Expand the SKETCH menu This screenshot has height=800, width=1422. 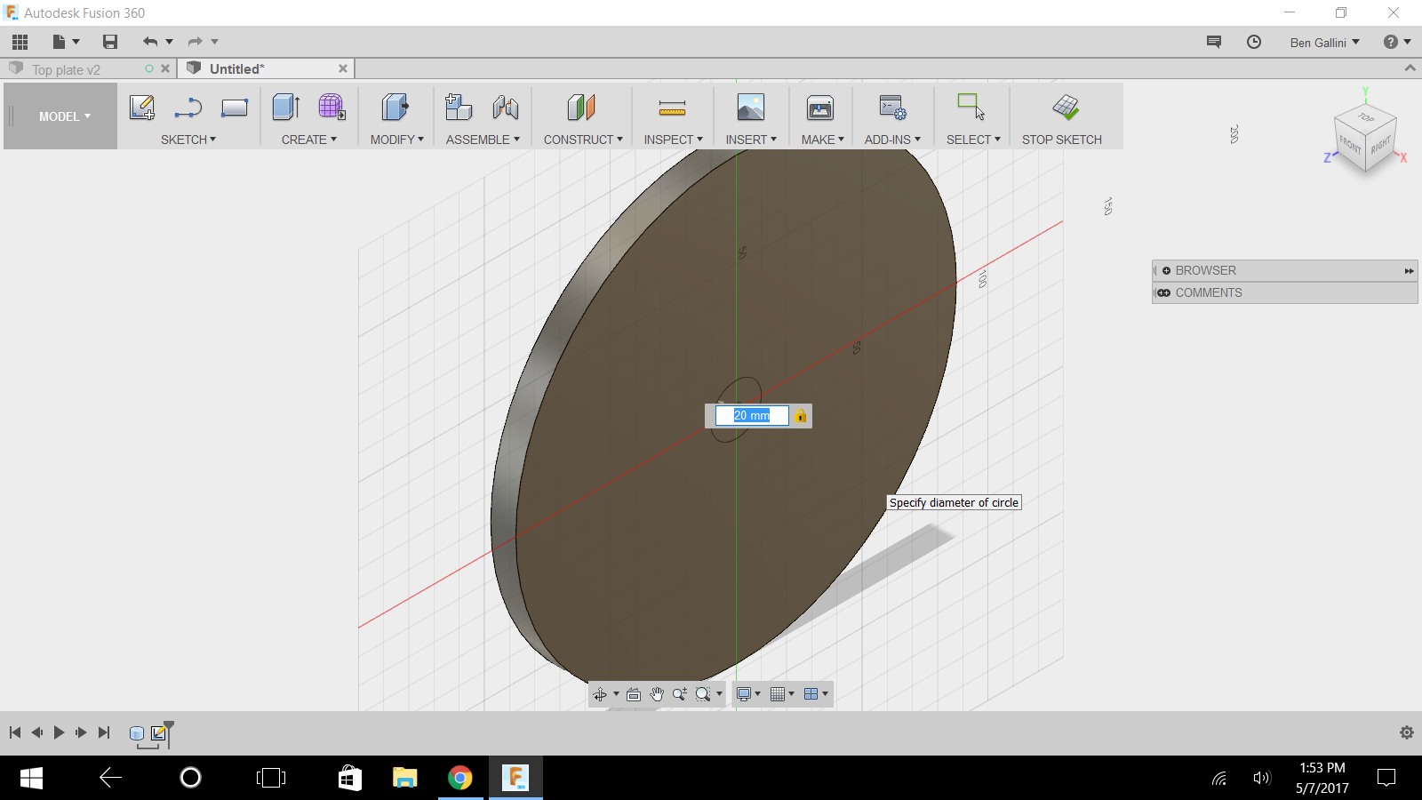coord(188,140)
